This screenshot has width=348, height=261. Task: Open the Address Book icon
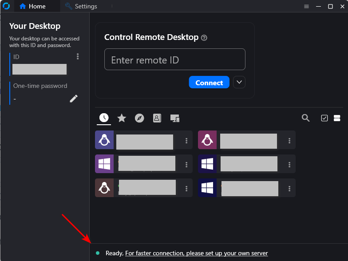click(157, 118)
